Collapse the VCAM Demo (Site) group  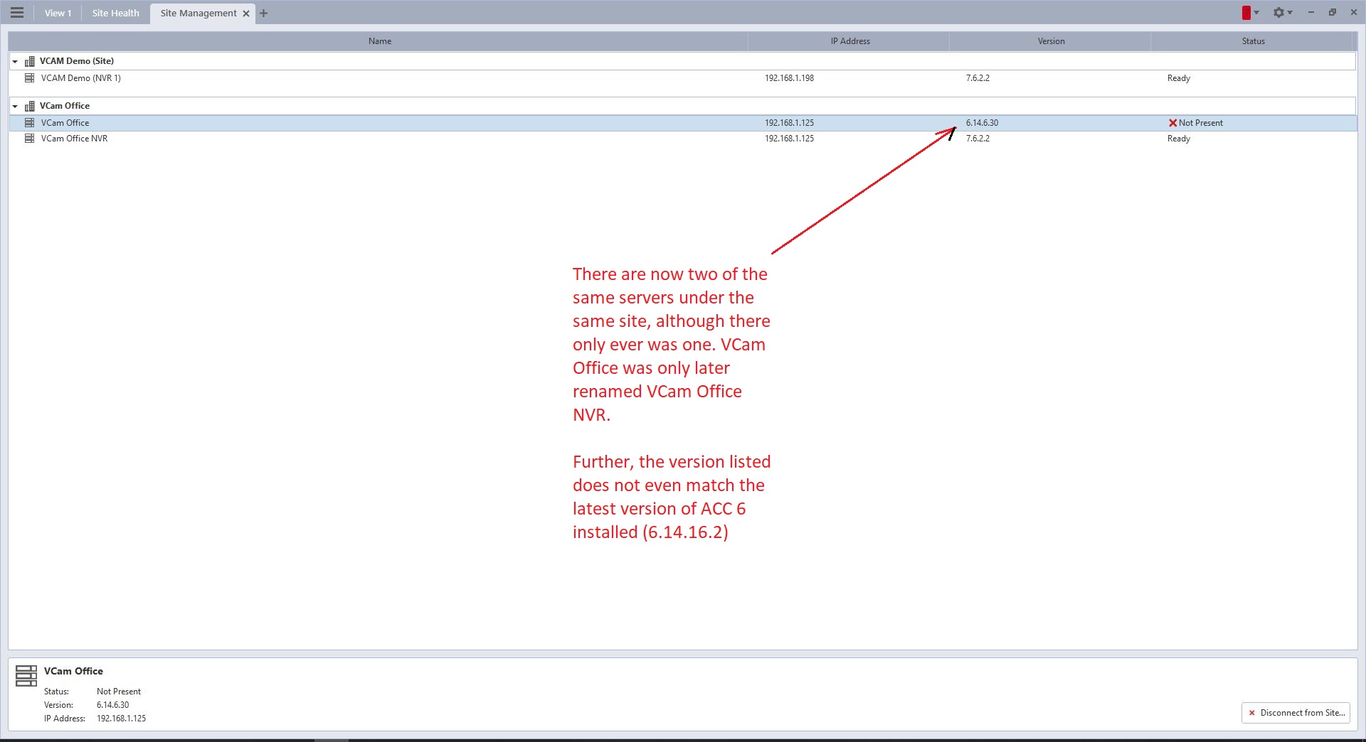point(15,61)
